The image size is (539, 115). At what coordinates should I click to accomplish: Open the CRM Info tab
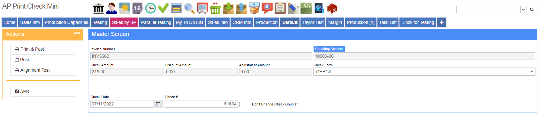(x=242, y=22)
